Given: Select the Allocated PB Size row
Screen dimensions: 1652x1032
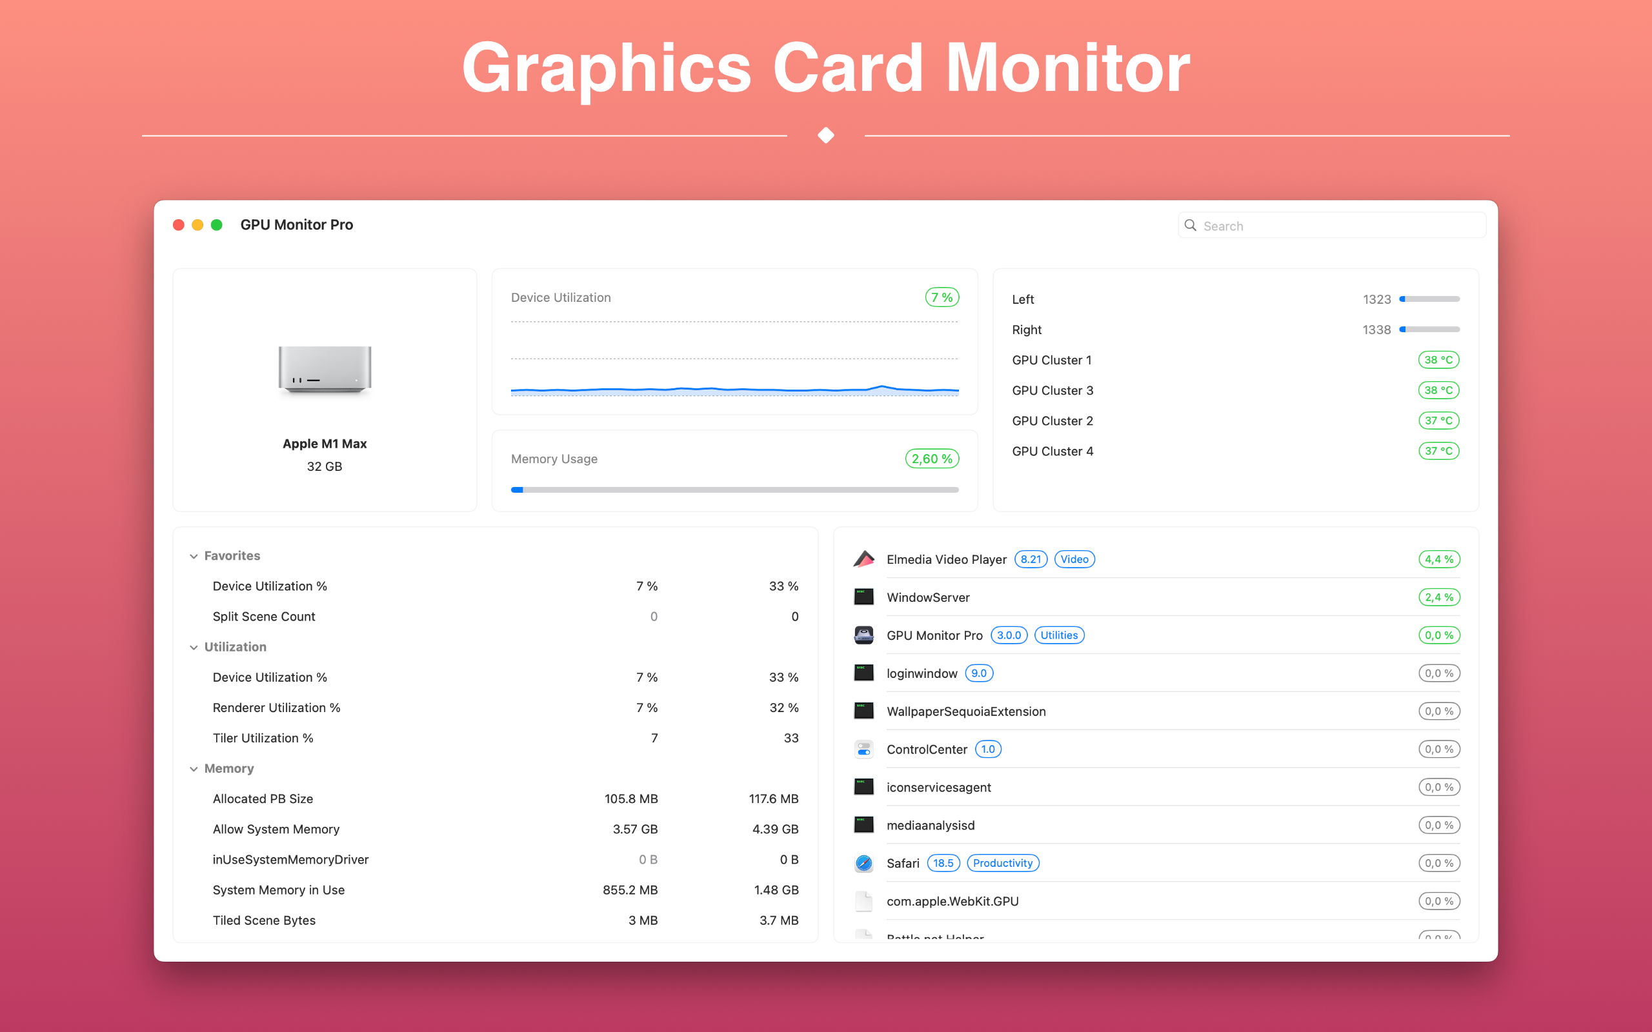Looking at the screenshot, I should click(x=496, y=799).
